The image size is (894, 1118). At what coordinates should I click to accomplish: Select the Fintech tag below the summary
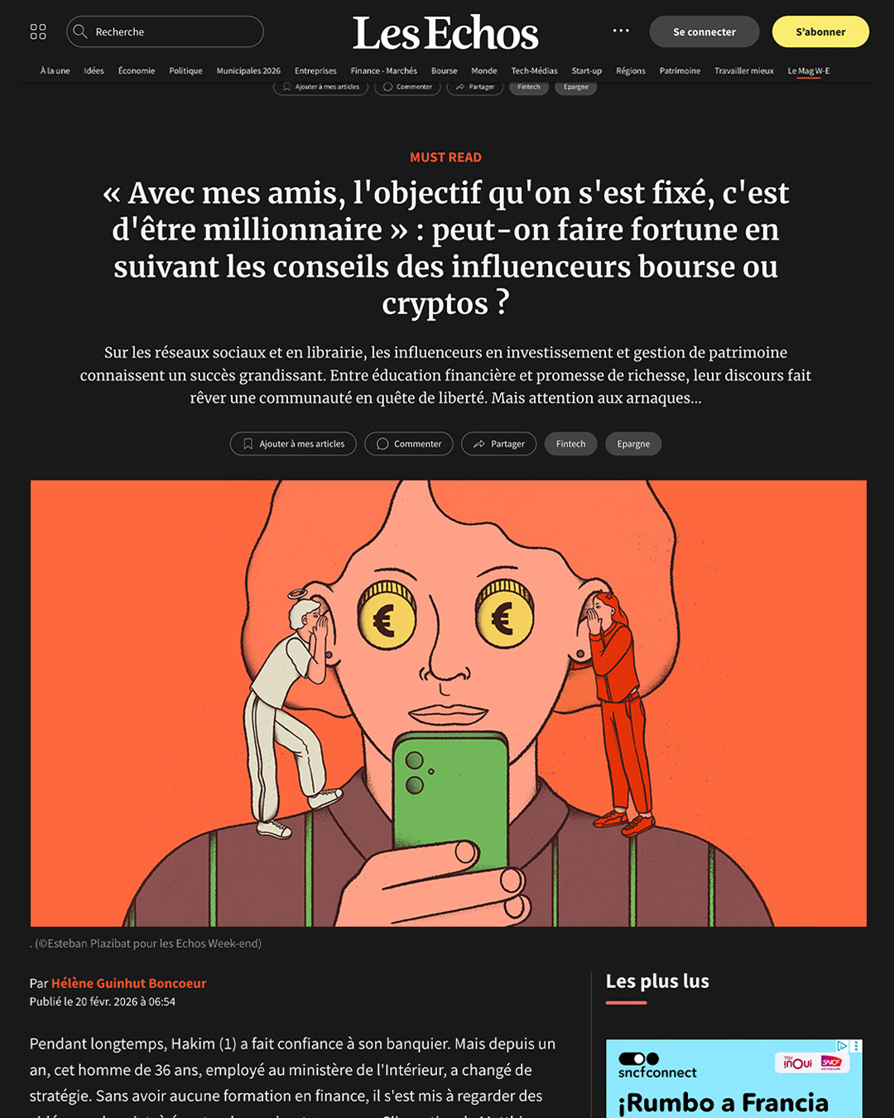pyautogui.click(x=570, y=444)
